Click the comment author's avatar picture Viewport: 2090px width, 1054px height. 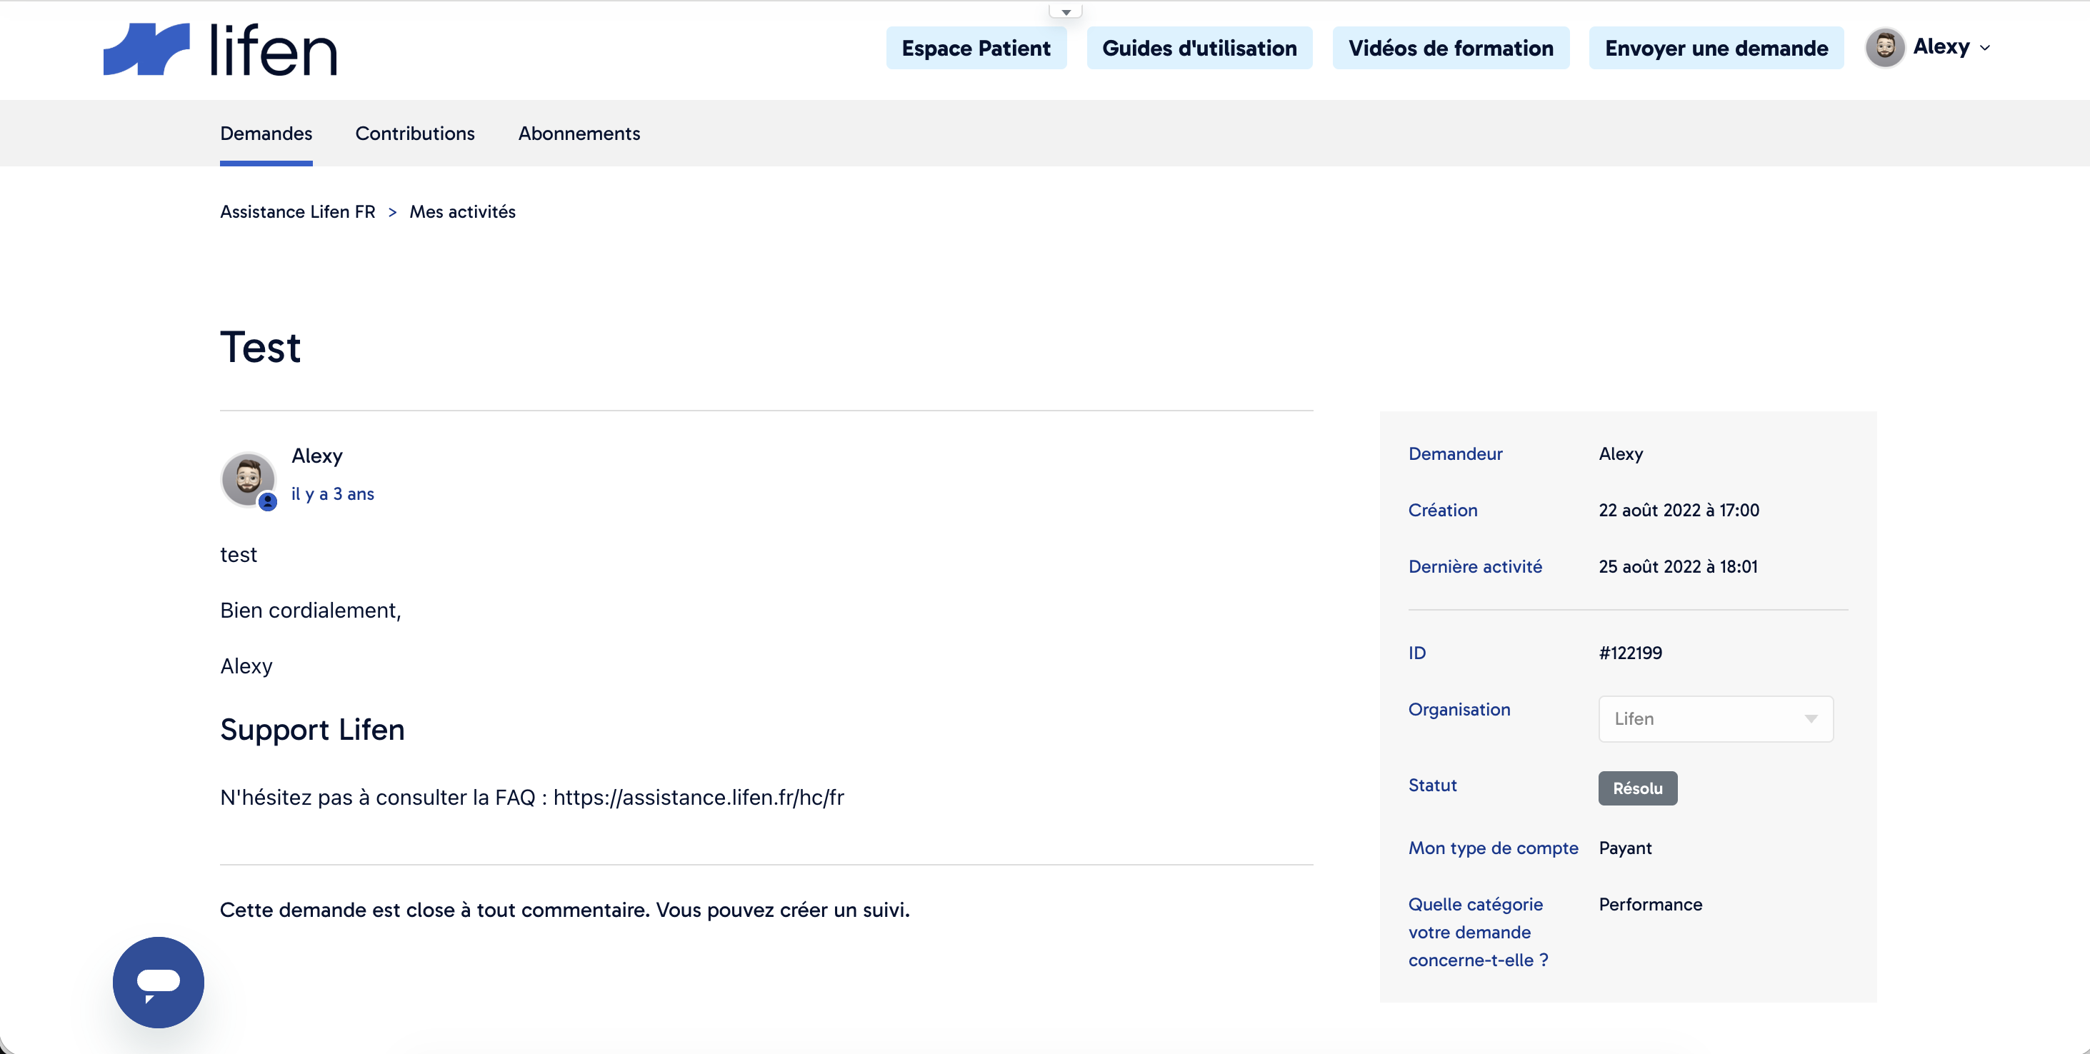[249, 478]
